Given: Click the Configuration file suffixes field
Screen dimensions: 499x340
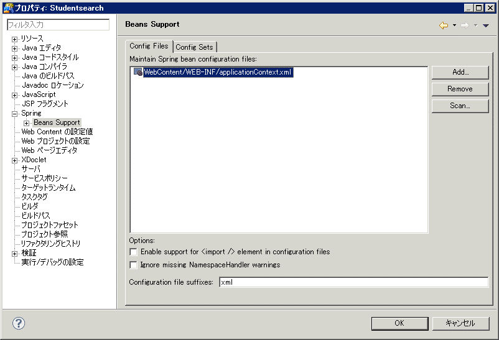Looking at the screenshot, I should tap(353, 282).
